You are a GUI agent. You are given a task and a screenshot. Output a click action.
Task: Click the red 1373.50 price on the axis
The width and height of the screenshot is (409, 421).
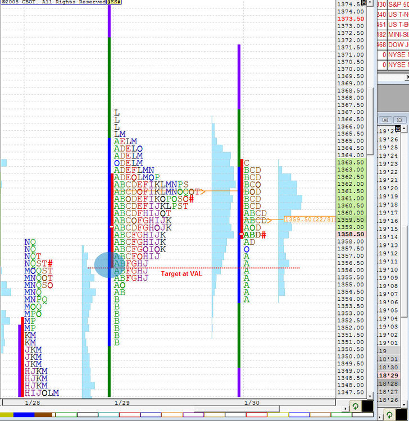(351, 19)
